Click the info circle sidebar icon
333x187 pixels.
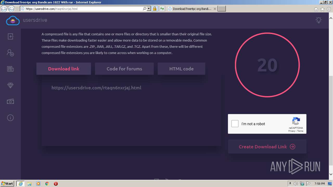(x=10, y=118)
